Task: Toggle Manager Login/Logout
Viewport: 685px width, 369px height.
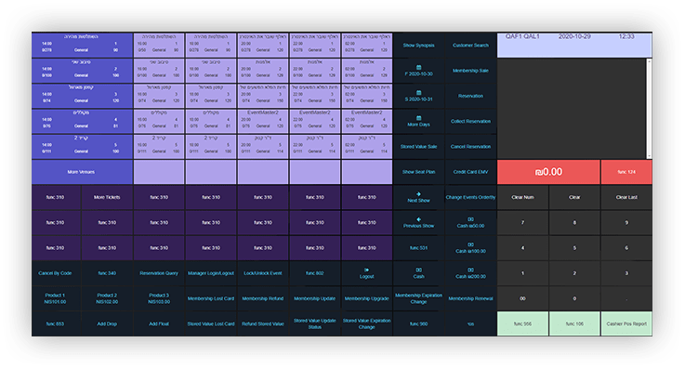Action: [211, 273]
